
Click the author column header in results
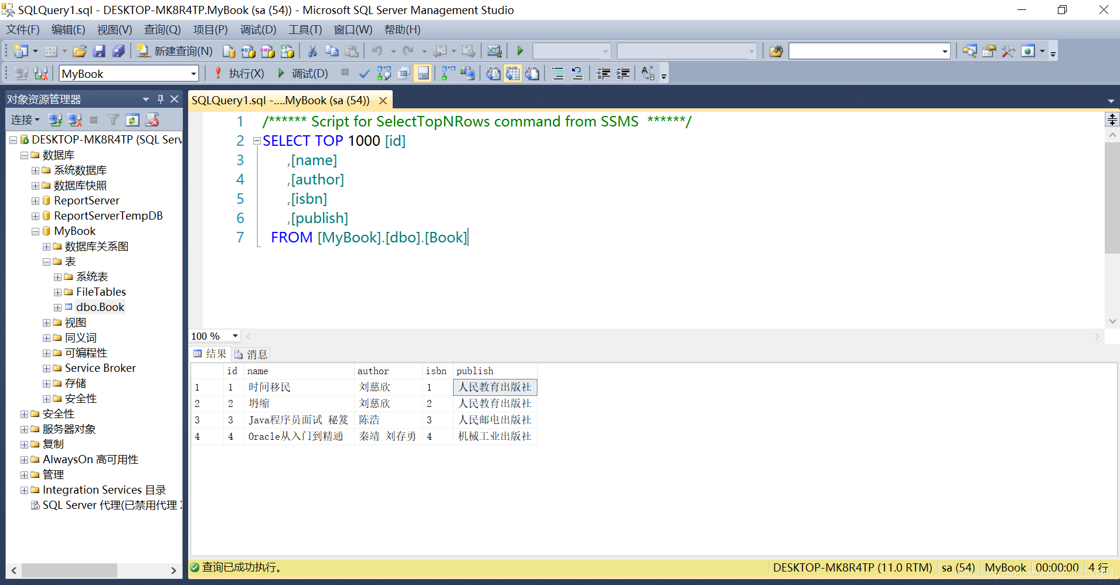click(388, 371)
